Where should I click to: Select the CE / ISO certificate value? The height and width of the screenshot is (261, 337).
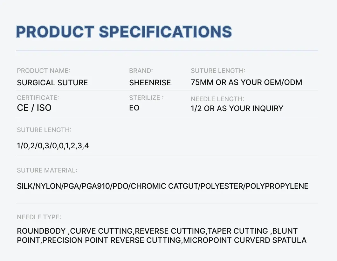pos(34,108)
